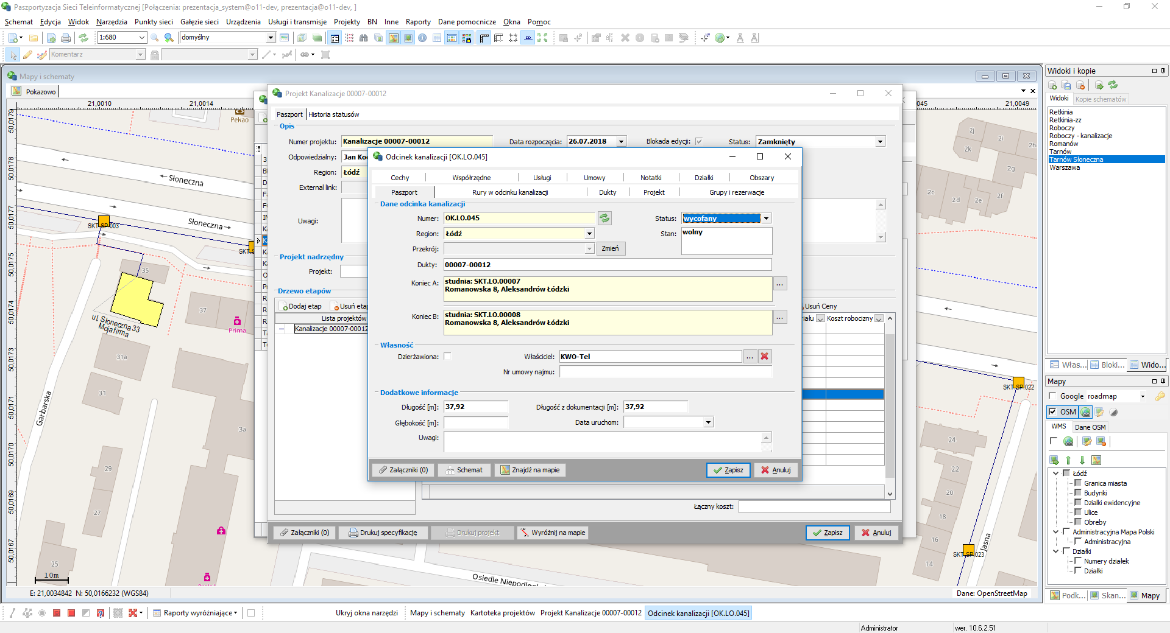Image resolution: width=1170 pixels, height=633 pixels.
Task: Click the green refresh arrows in main toolbar
Action: [x=83, y=38]
